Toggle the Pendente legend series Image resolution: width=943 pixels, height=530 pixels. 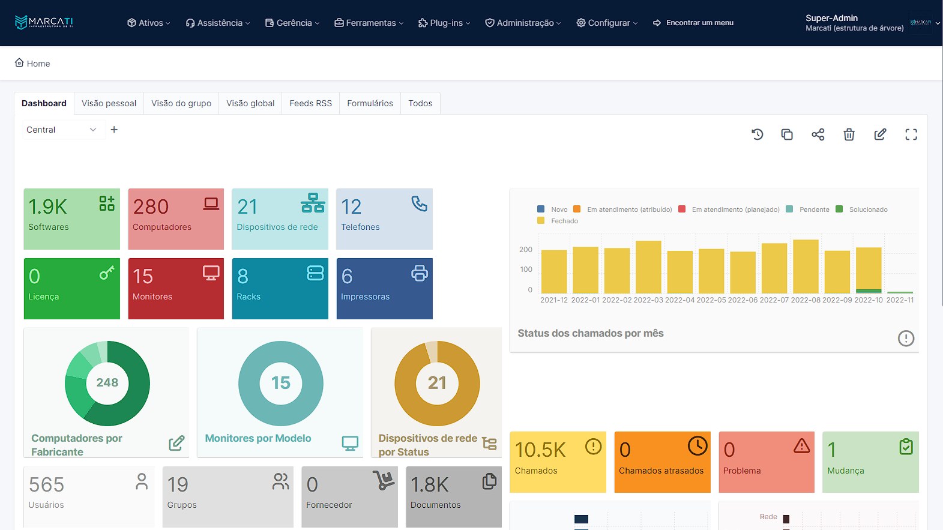(808, 209)
